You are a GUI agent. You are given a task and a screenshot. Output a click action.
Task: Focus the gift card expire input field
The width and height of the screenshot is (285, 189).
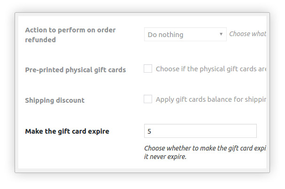coord(200,131)
